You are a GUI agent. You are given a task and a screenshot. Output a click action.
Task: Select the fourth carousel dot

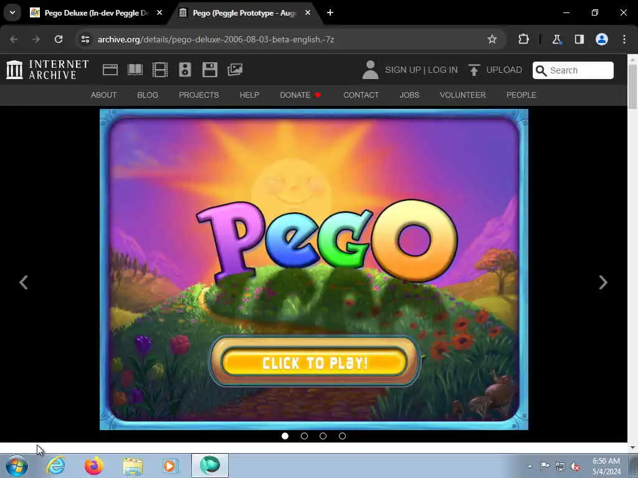pos(342,436)
